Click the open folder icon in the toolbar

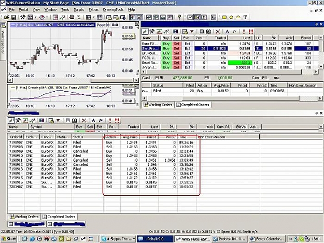pyautogui.click(x=7, y=17)
